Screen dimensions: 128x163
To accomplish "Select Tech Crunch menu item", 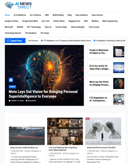I will click(x=94, y=27).
